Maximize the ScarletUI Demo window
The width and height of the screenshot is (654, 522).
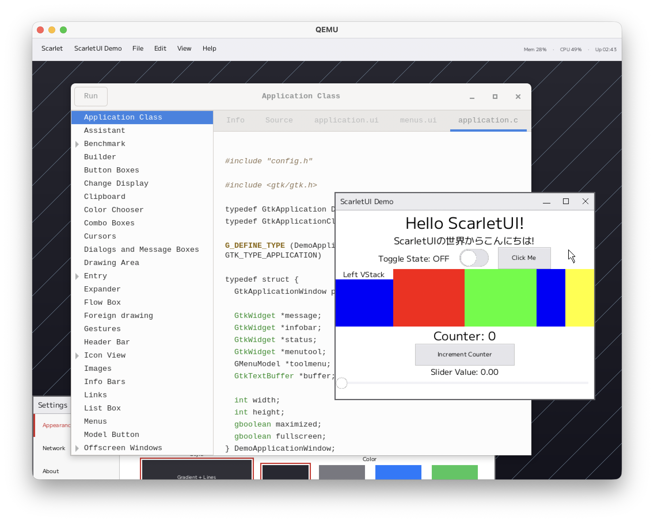tap(566, 201)
